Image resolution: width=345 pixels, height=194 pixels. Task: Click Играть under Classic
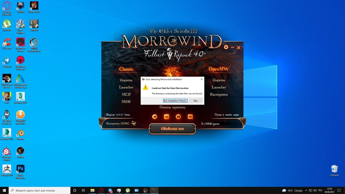coord(126,80)
